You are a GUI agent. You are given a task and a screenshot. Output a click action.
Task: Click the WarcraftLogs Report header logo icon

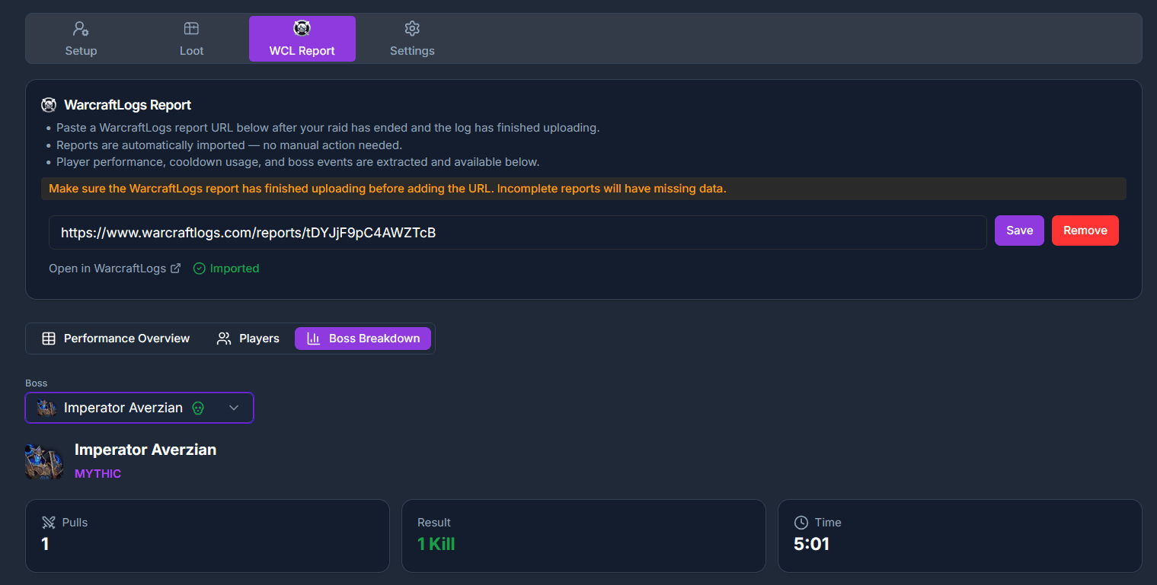49,105
